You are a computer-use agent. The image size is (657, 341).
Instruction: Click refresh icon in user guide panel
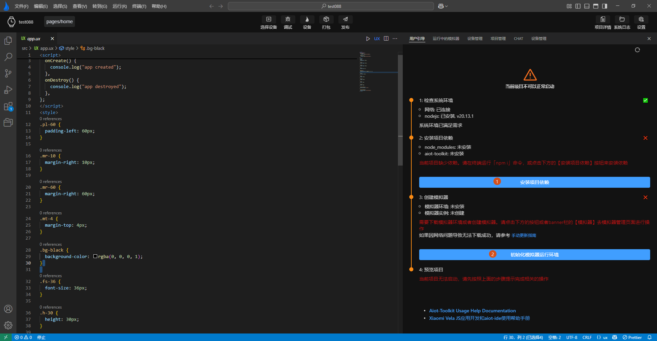[x=637, y=50]
